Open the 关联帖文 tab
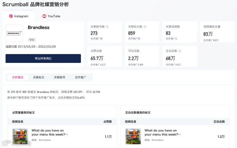This screenshot has height=148, width=237. [x=38, y=77]
